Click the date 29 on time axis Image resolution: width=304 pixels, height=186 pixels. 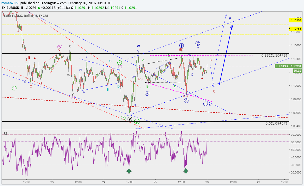click(259, 182)
